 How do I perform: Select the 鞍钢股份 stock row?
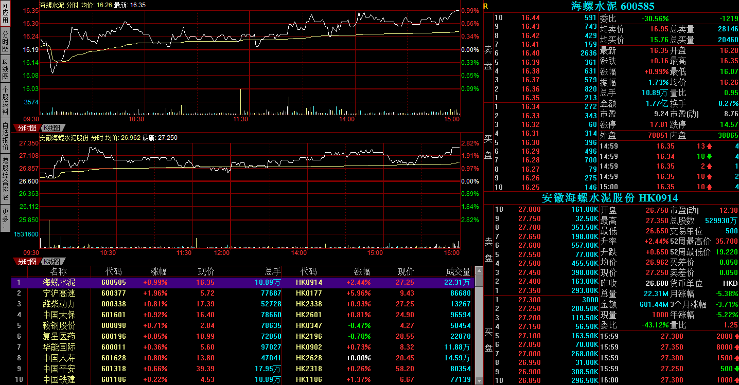point(242,326)
